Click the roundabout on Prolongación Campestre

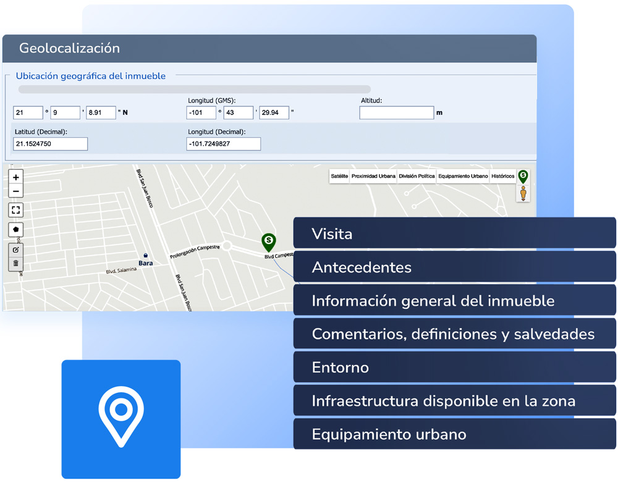click(227, 246)
